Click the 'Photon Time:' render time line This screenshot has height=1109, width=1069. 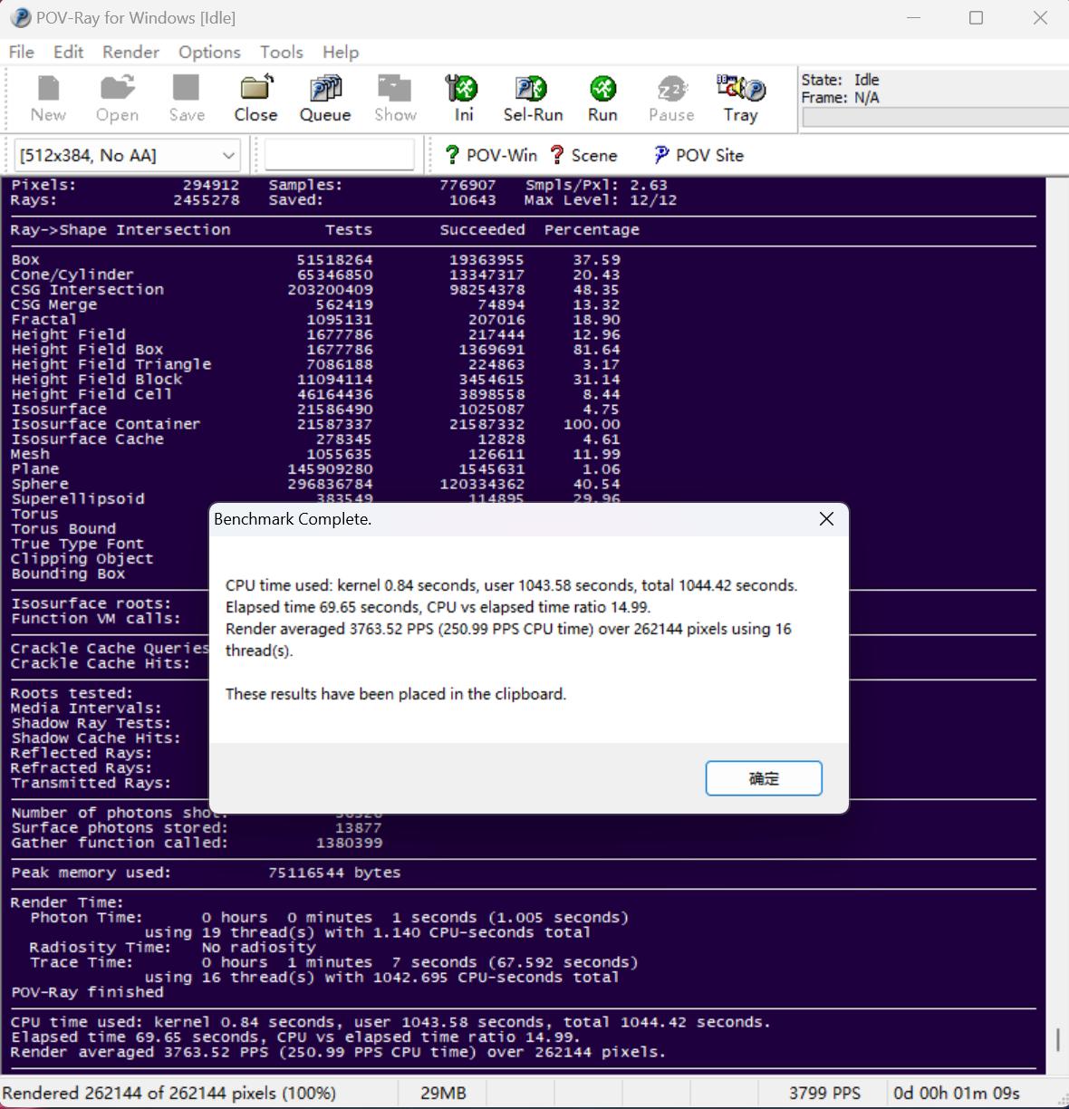(x=329, y=918)
